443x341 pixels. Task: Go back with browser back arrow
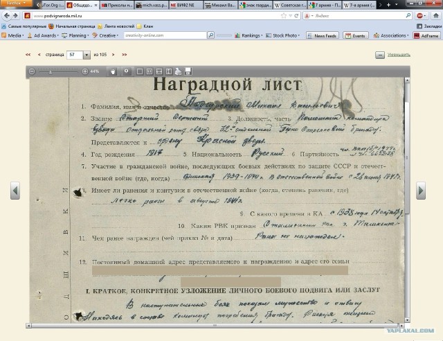pyautogui.click(x=7, y=15)
